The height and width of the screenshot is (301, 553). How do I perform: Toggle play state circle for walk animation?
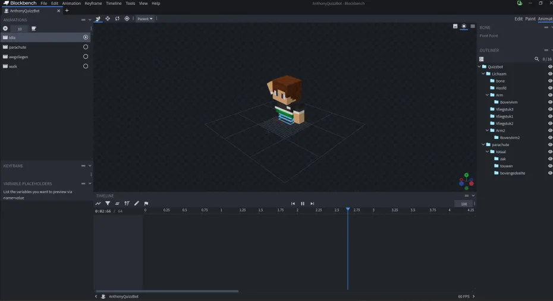(x=86, y=66)
